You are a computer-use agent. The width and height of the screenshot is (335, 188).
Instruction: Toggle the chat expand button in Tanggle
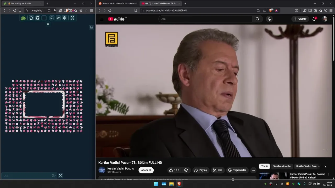point(60,176)
